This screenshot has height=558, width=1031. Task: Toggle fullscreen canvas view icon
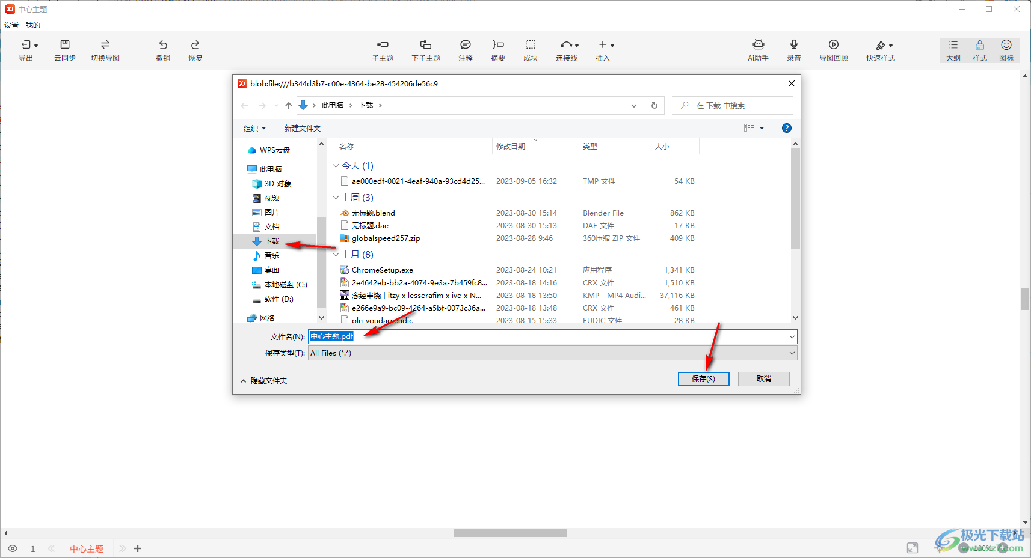913,548
